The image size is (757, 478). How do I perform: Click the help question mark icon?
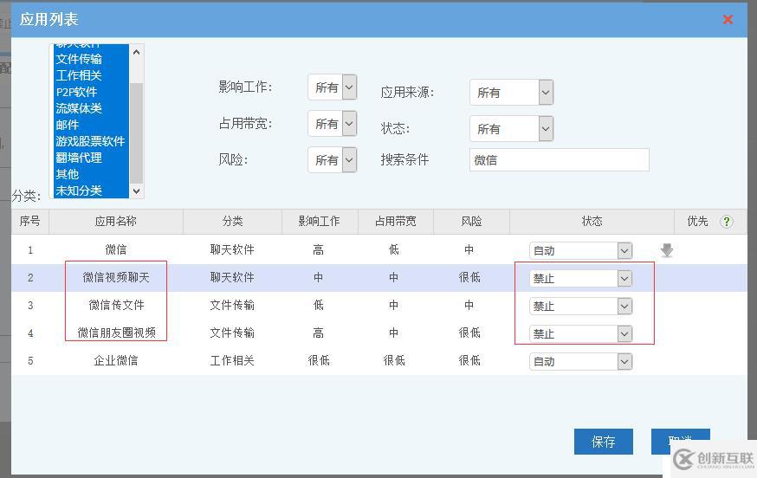pos(726,222)
